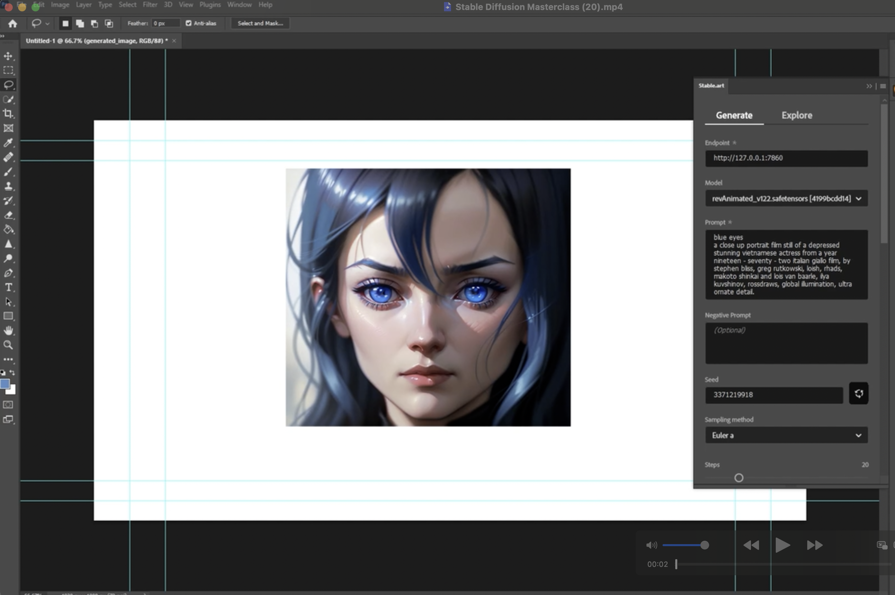Viewport: 895px width, 595px height.
Task: Select the Clone Stamp tool
Action: tap(8, 186)
